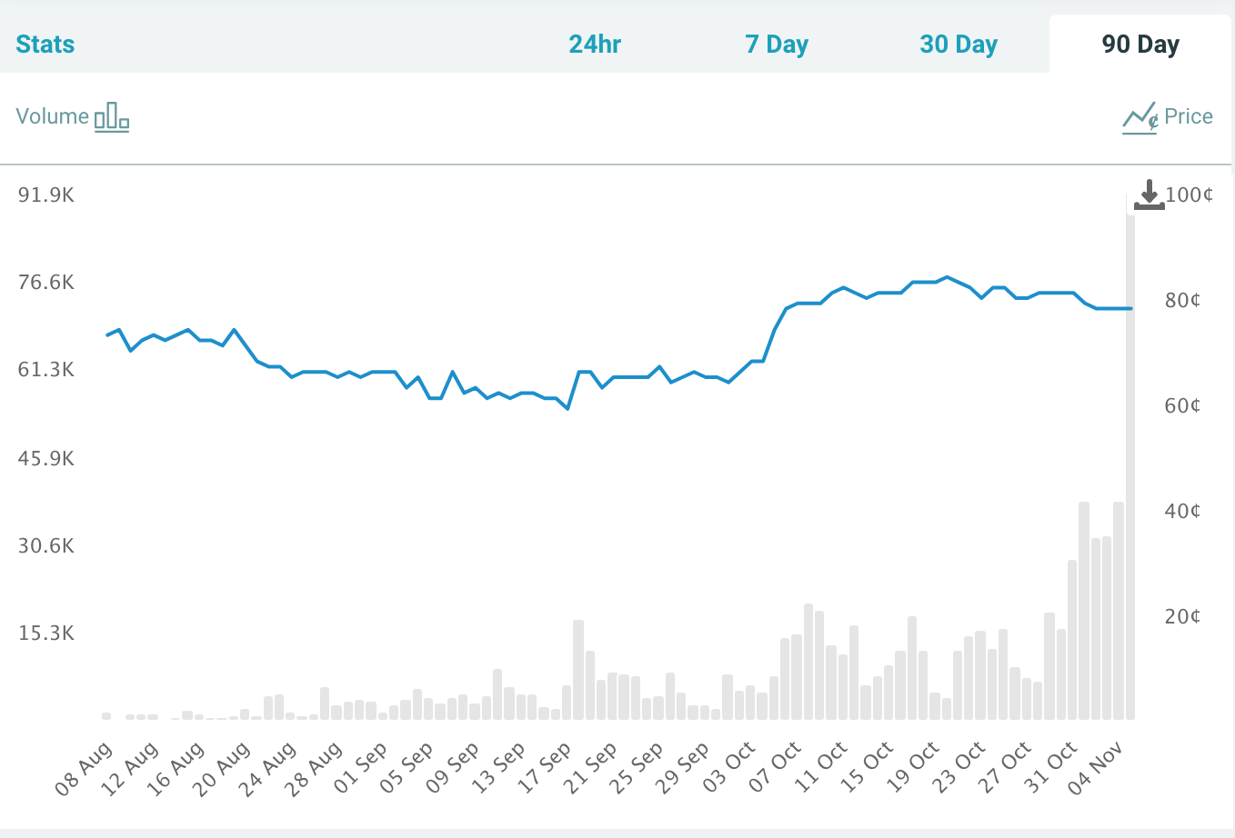The image size is (1235, 838).
Task: Click the 17 Sep date label
Action: point(544,769)
